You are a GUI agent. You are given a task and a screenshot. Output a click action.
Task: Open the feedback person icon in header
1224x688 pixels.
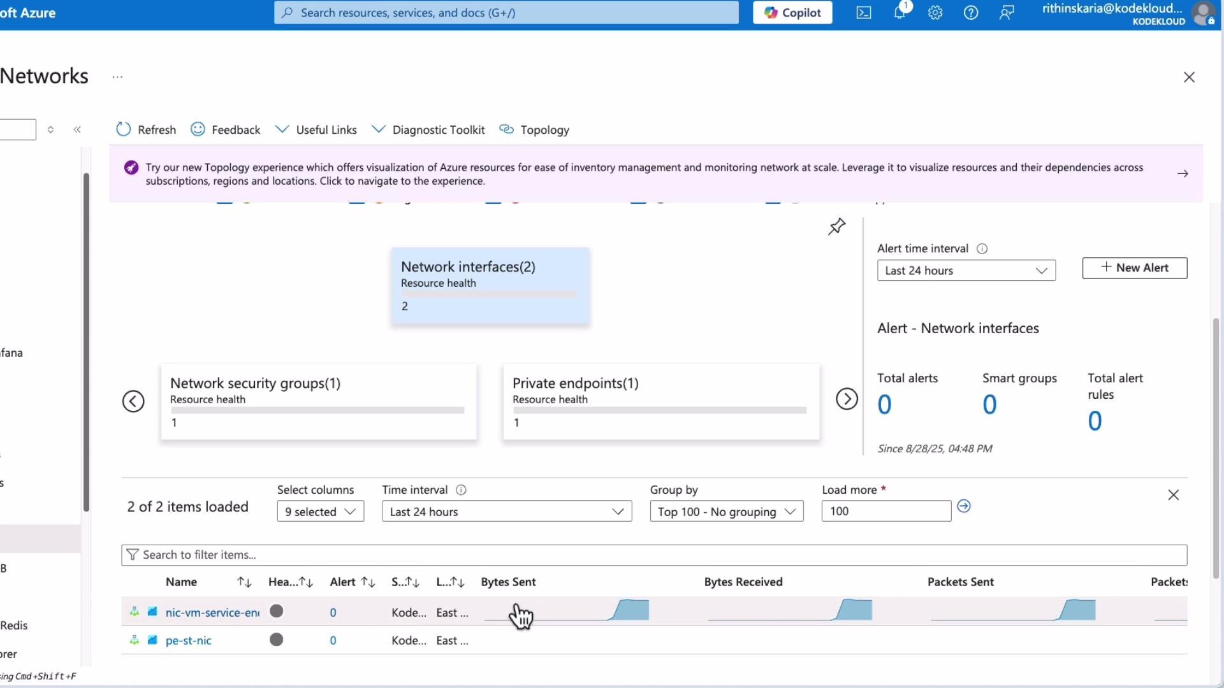pos(1007,13)
